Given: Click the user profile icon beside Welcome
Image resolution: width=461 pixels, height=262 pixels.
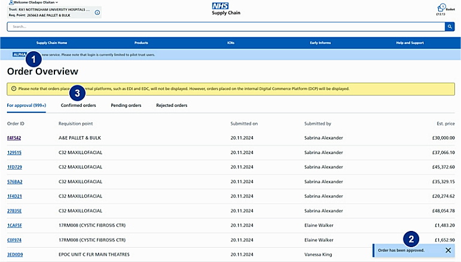Looking at the screenshot, I should (x=11, y=2).
